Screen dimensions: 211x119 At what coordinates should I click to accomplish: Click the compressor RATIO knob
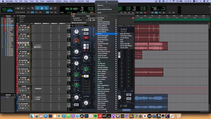(x=76, y=52)
